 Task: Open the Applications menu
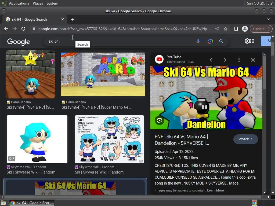[x=19, y=3]
